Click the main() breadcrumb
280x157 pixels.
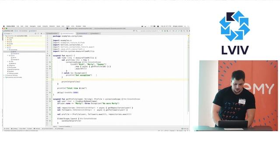pos(55,126)
